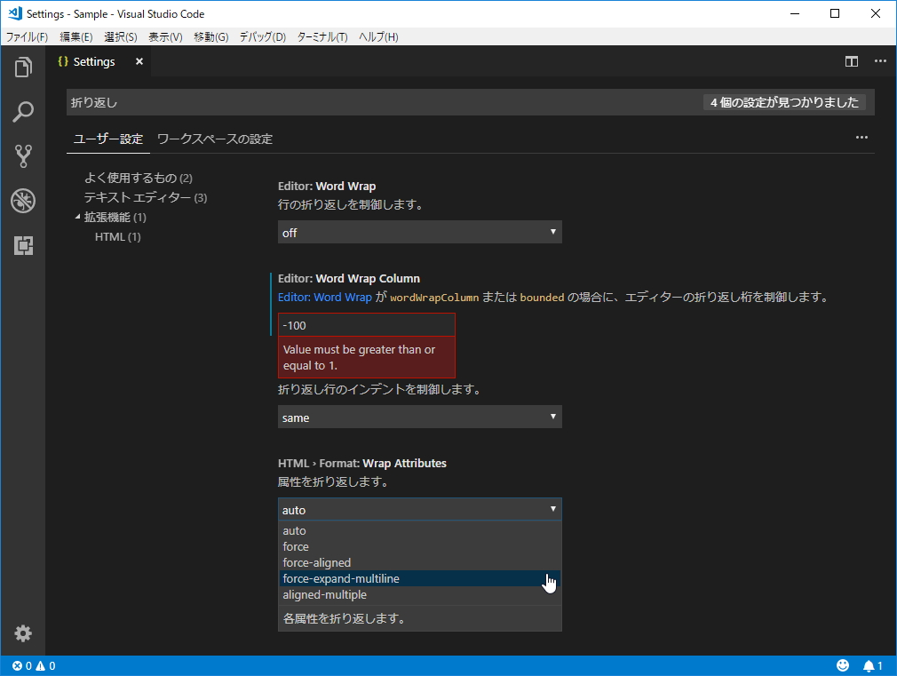Click the 'Value must be greater than' error
This screenshot has height=676, width=897.
pyautogui.click(x=367, y=357)
